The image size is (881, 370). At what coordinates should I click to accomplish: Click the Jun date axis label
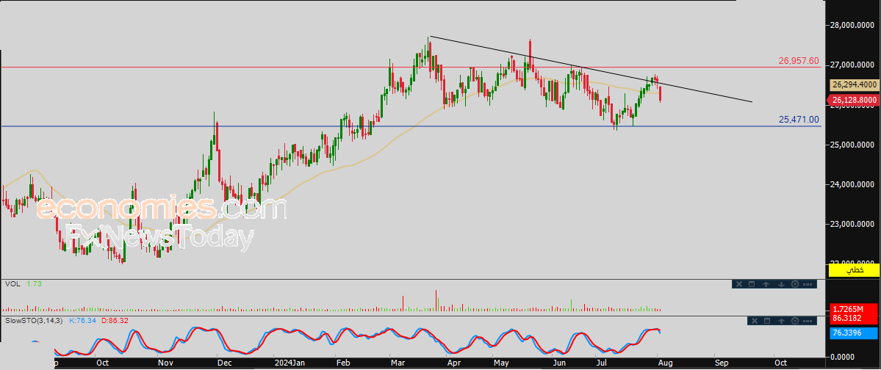tap(559, 364)
